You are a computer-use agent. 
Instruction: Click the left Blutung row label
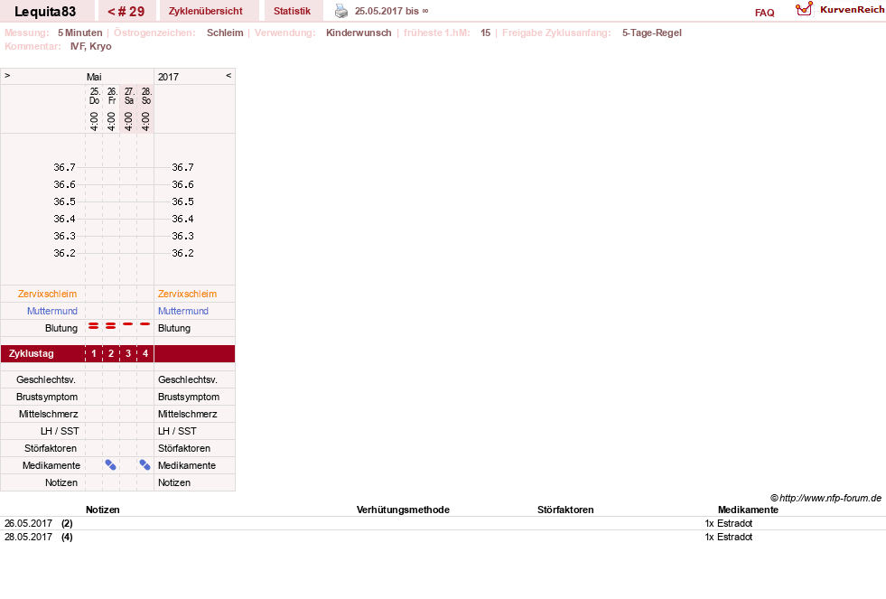[x=61, y=328]
